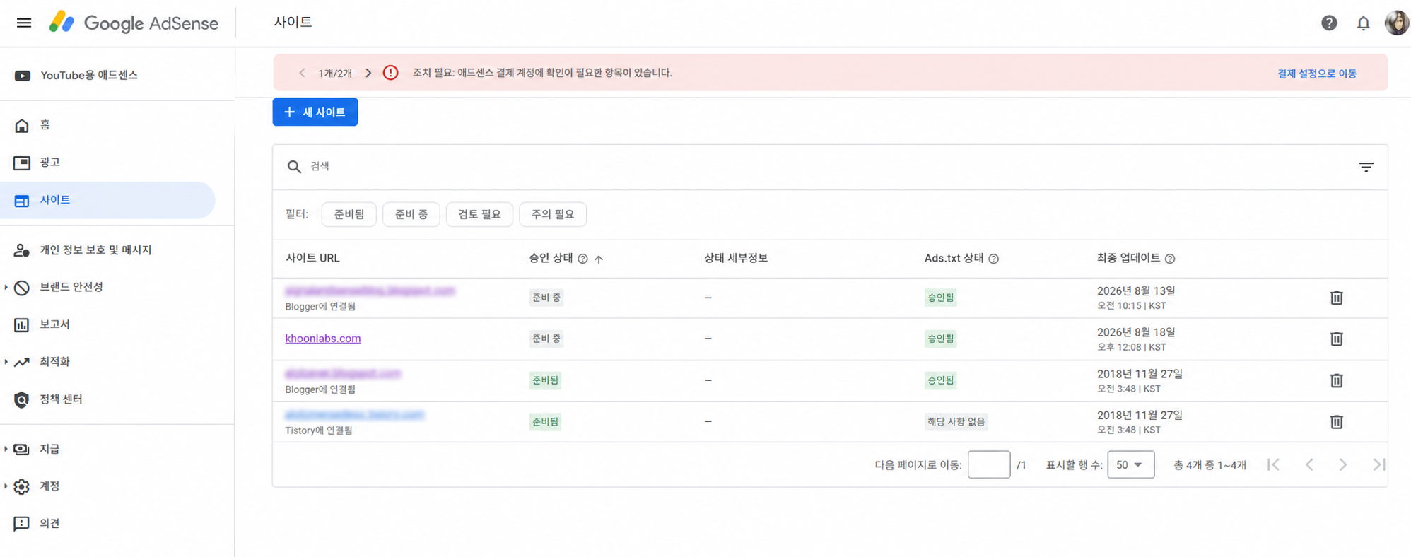Open the help question mark icon
Screen dimensions: 1411x557
1329,23
